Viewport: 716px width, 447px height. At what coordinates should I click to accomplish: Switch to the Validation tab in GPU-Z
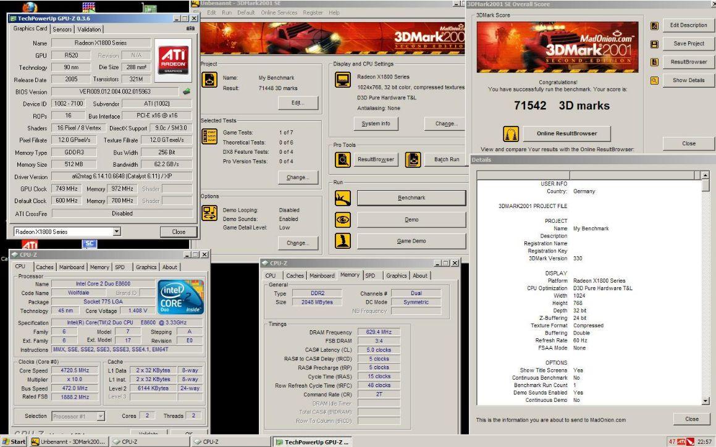coord(89,29)
